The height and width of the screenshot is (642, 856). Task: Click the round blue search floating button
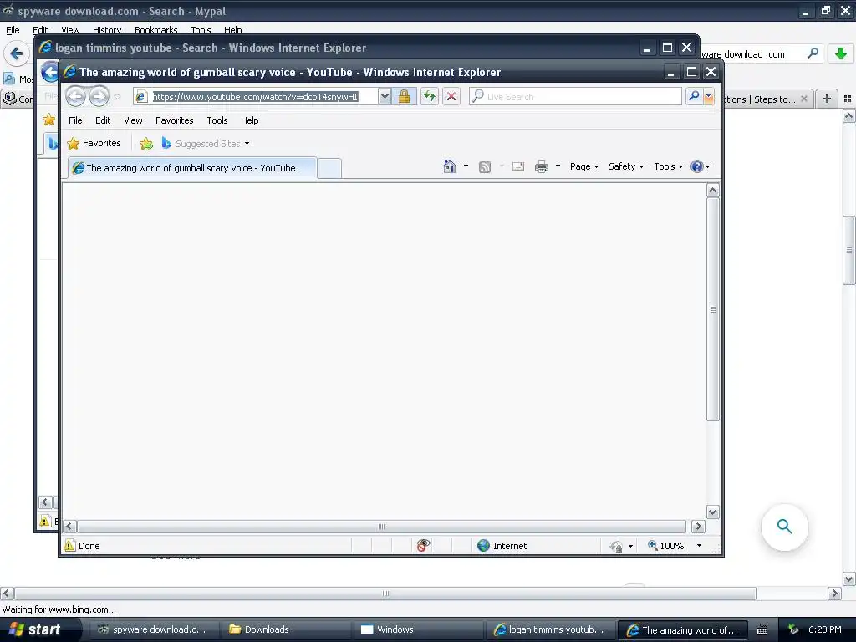(784, 527)
